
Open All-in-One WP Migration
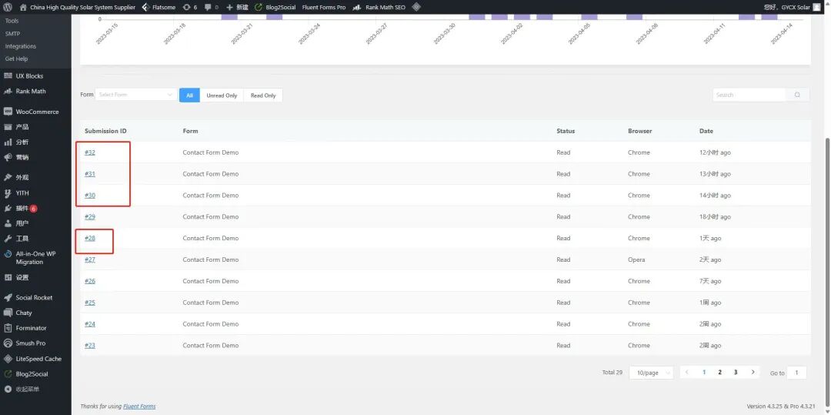(35, 258)
